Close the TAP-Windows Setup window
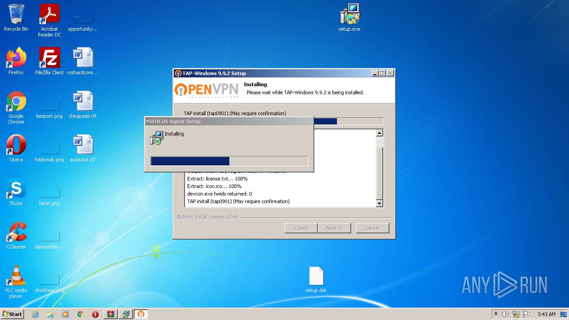This screenshot has height=320, width=569. pos(390,73)
